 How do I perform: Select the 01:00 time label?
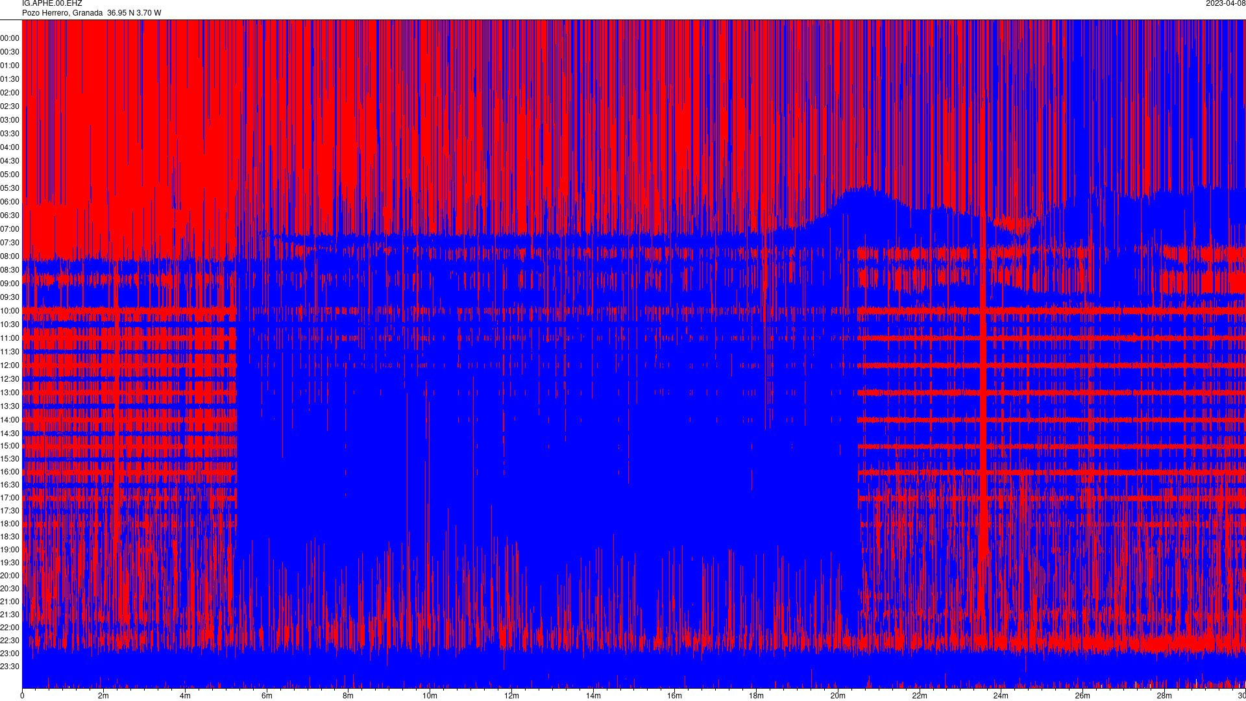click(x=10, y=66)
